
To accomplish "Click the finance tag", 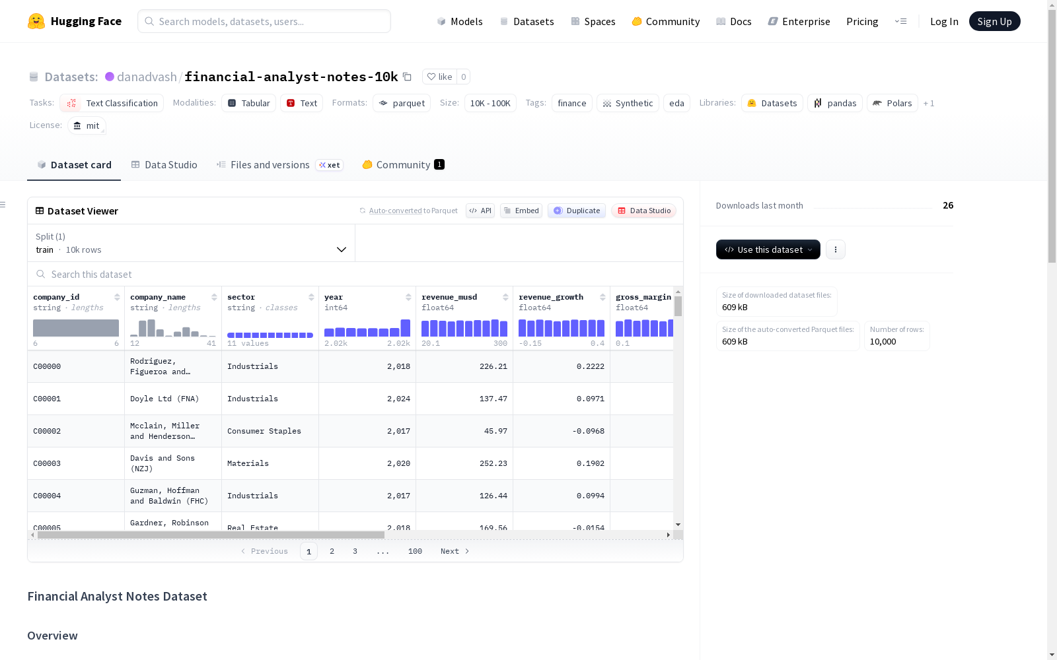I will (572, 103).
